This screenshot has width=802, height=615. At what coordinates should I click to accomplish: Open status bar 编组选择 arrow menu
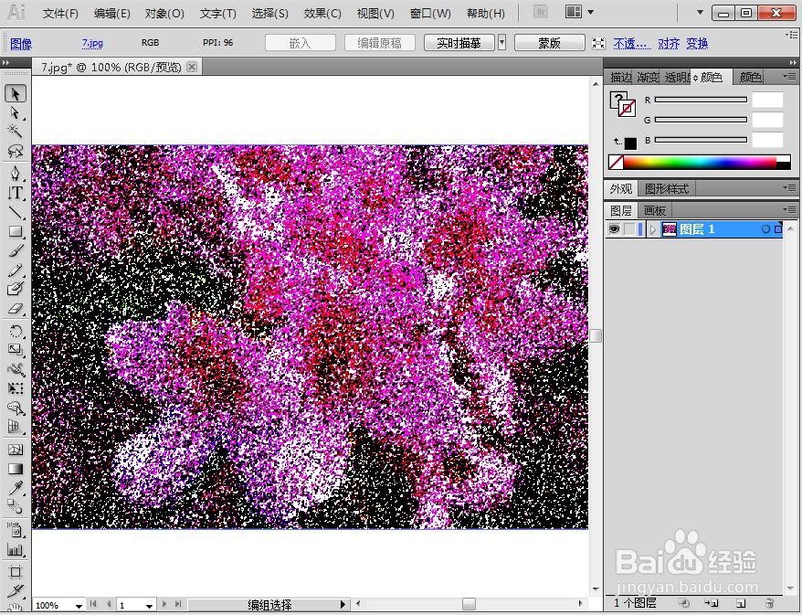click(x=343, y=605)
